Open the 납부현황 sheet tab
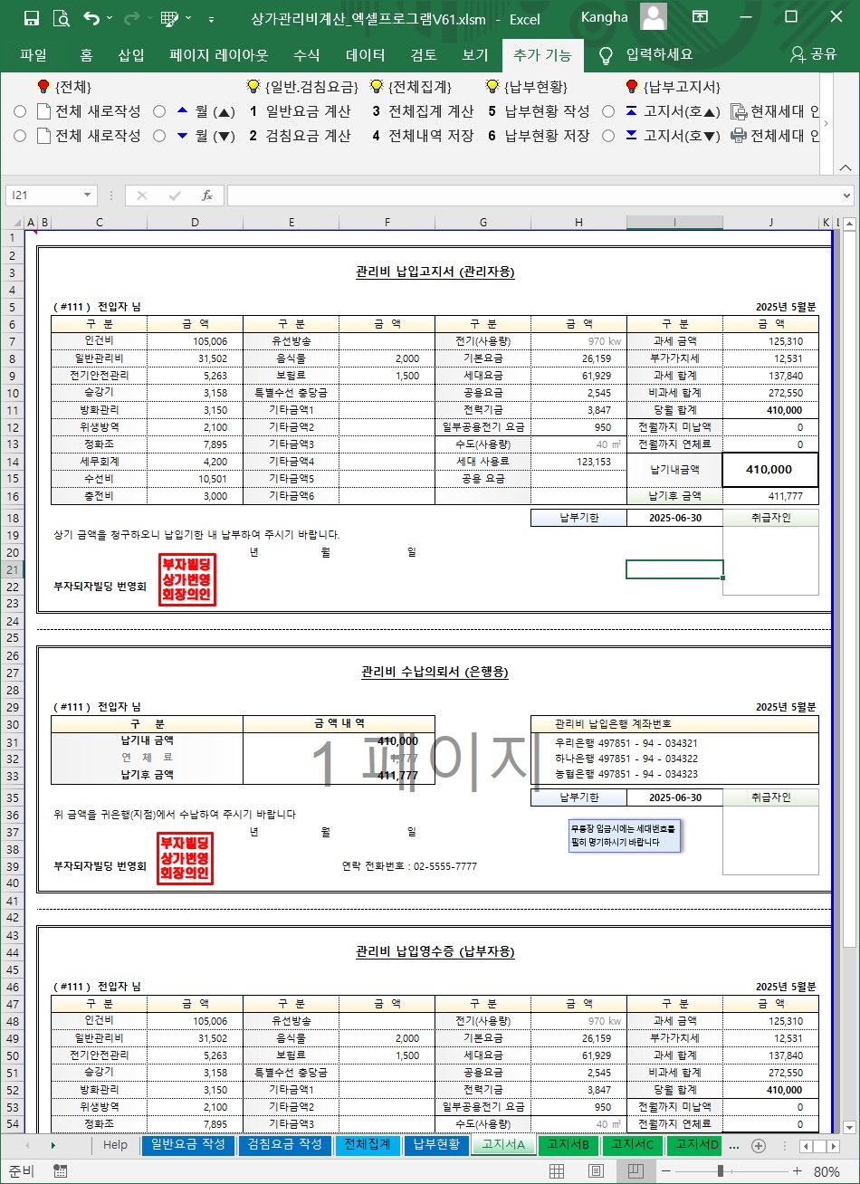Image resolution: width=860 pixels, height=1184 pixels. click(x=436, y=1145)
